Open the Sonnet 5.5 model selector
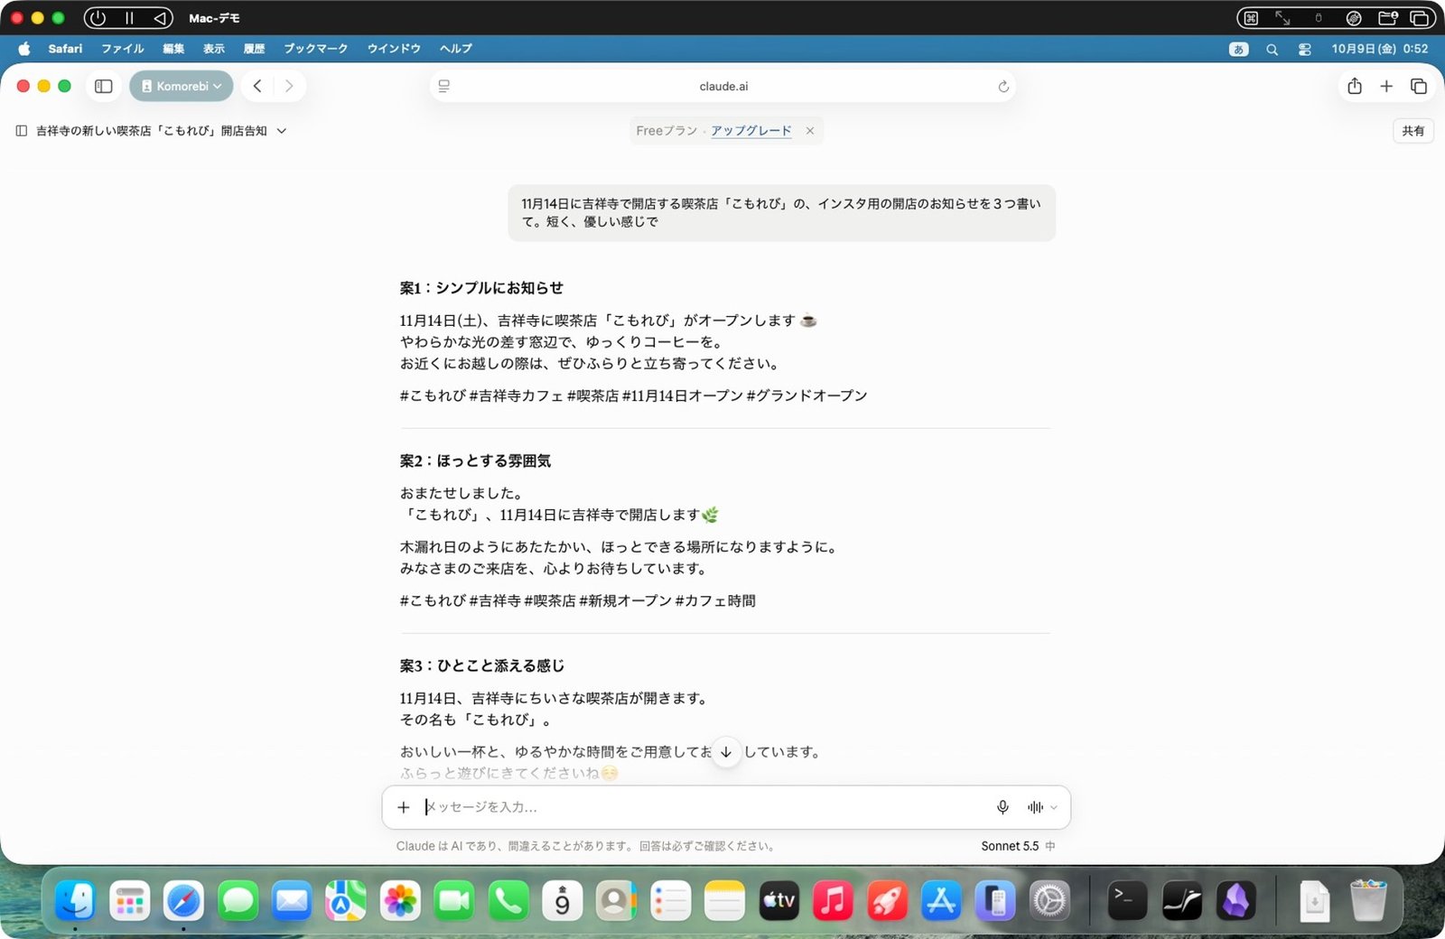 1018,846
